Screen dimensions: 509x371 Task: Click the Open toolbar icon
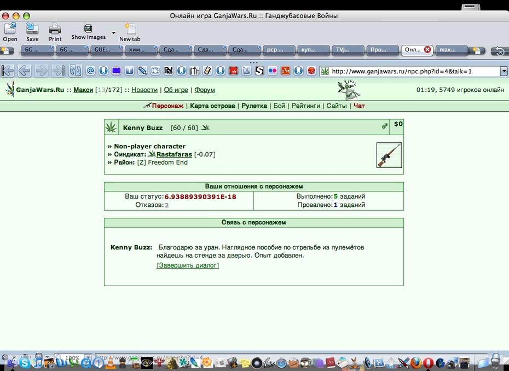coord(10,32)
